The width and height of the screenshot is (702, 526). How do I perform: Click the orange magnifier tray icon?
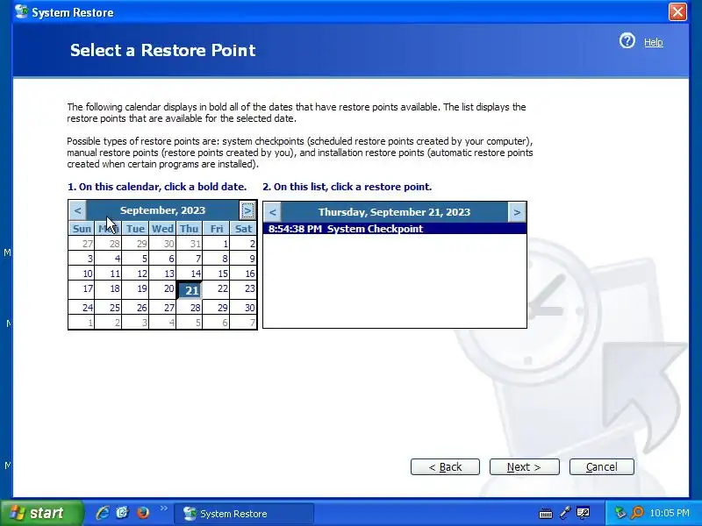(637, 513)
